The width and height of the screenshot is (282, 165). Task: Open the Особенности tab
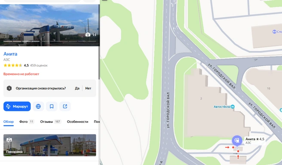point(77,122)
